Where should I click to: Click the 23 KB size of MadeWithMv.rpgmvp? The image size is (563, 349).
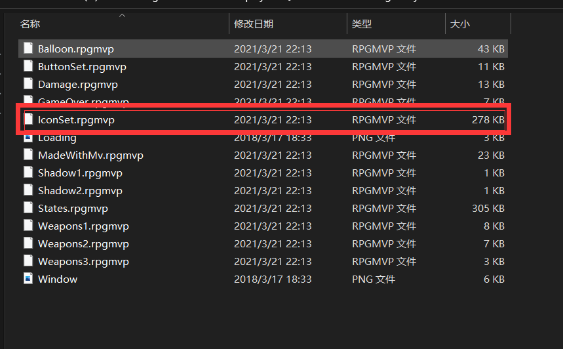(491, 155)
